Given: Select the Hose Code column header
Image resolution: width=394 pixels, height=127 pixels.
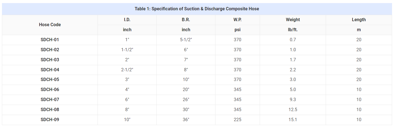Looking at the screenshot, I should 50,25.
